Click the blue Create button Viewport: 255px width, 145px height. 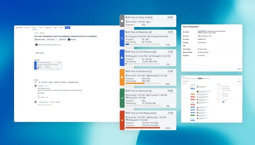67,28
